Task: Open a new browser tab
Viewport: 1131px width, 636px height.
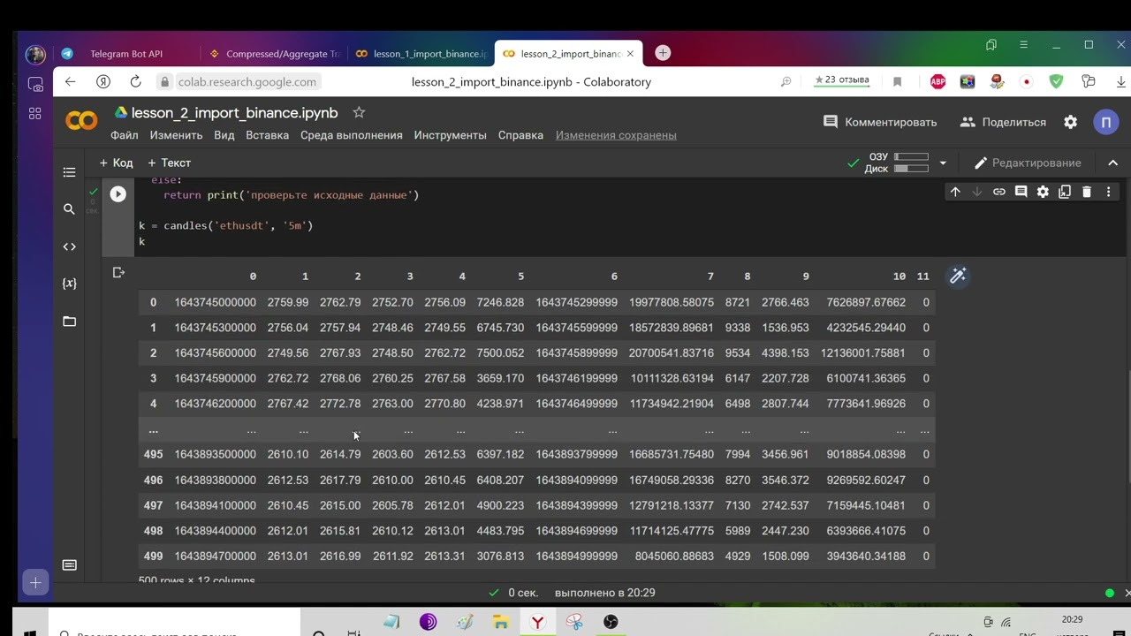Action: click(663, 53)
